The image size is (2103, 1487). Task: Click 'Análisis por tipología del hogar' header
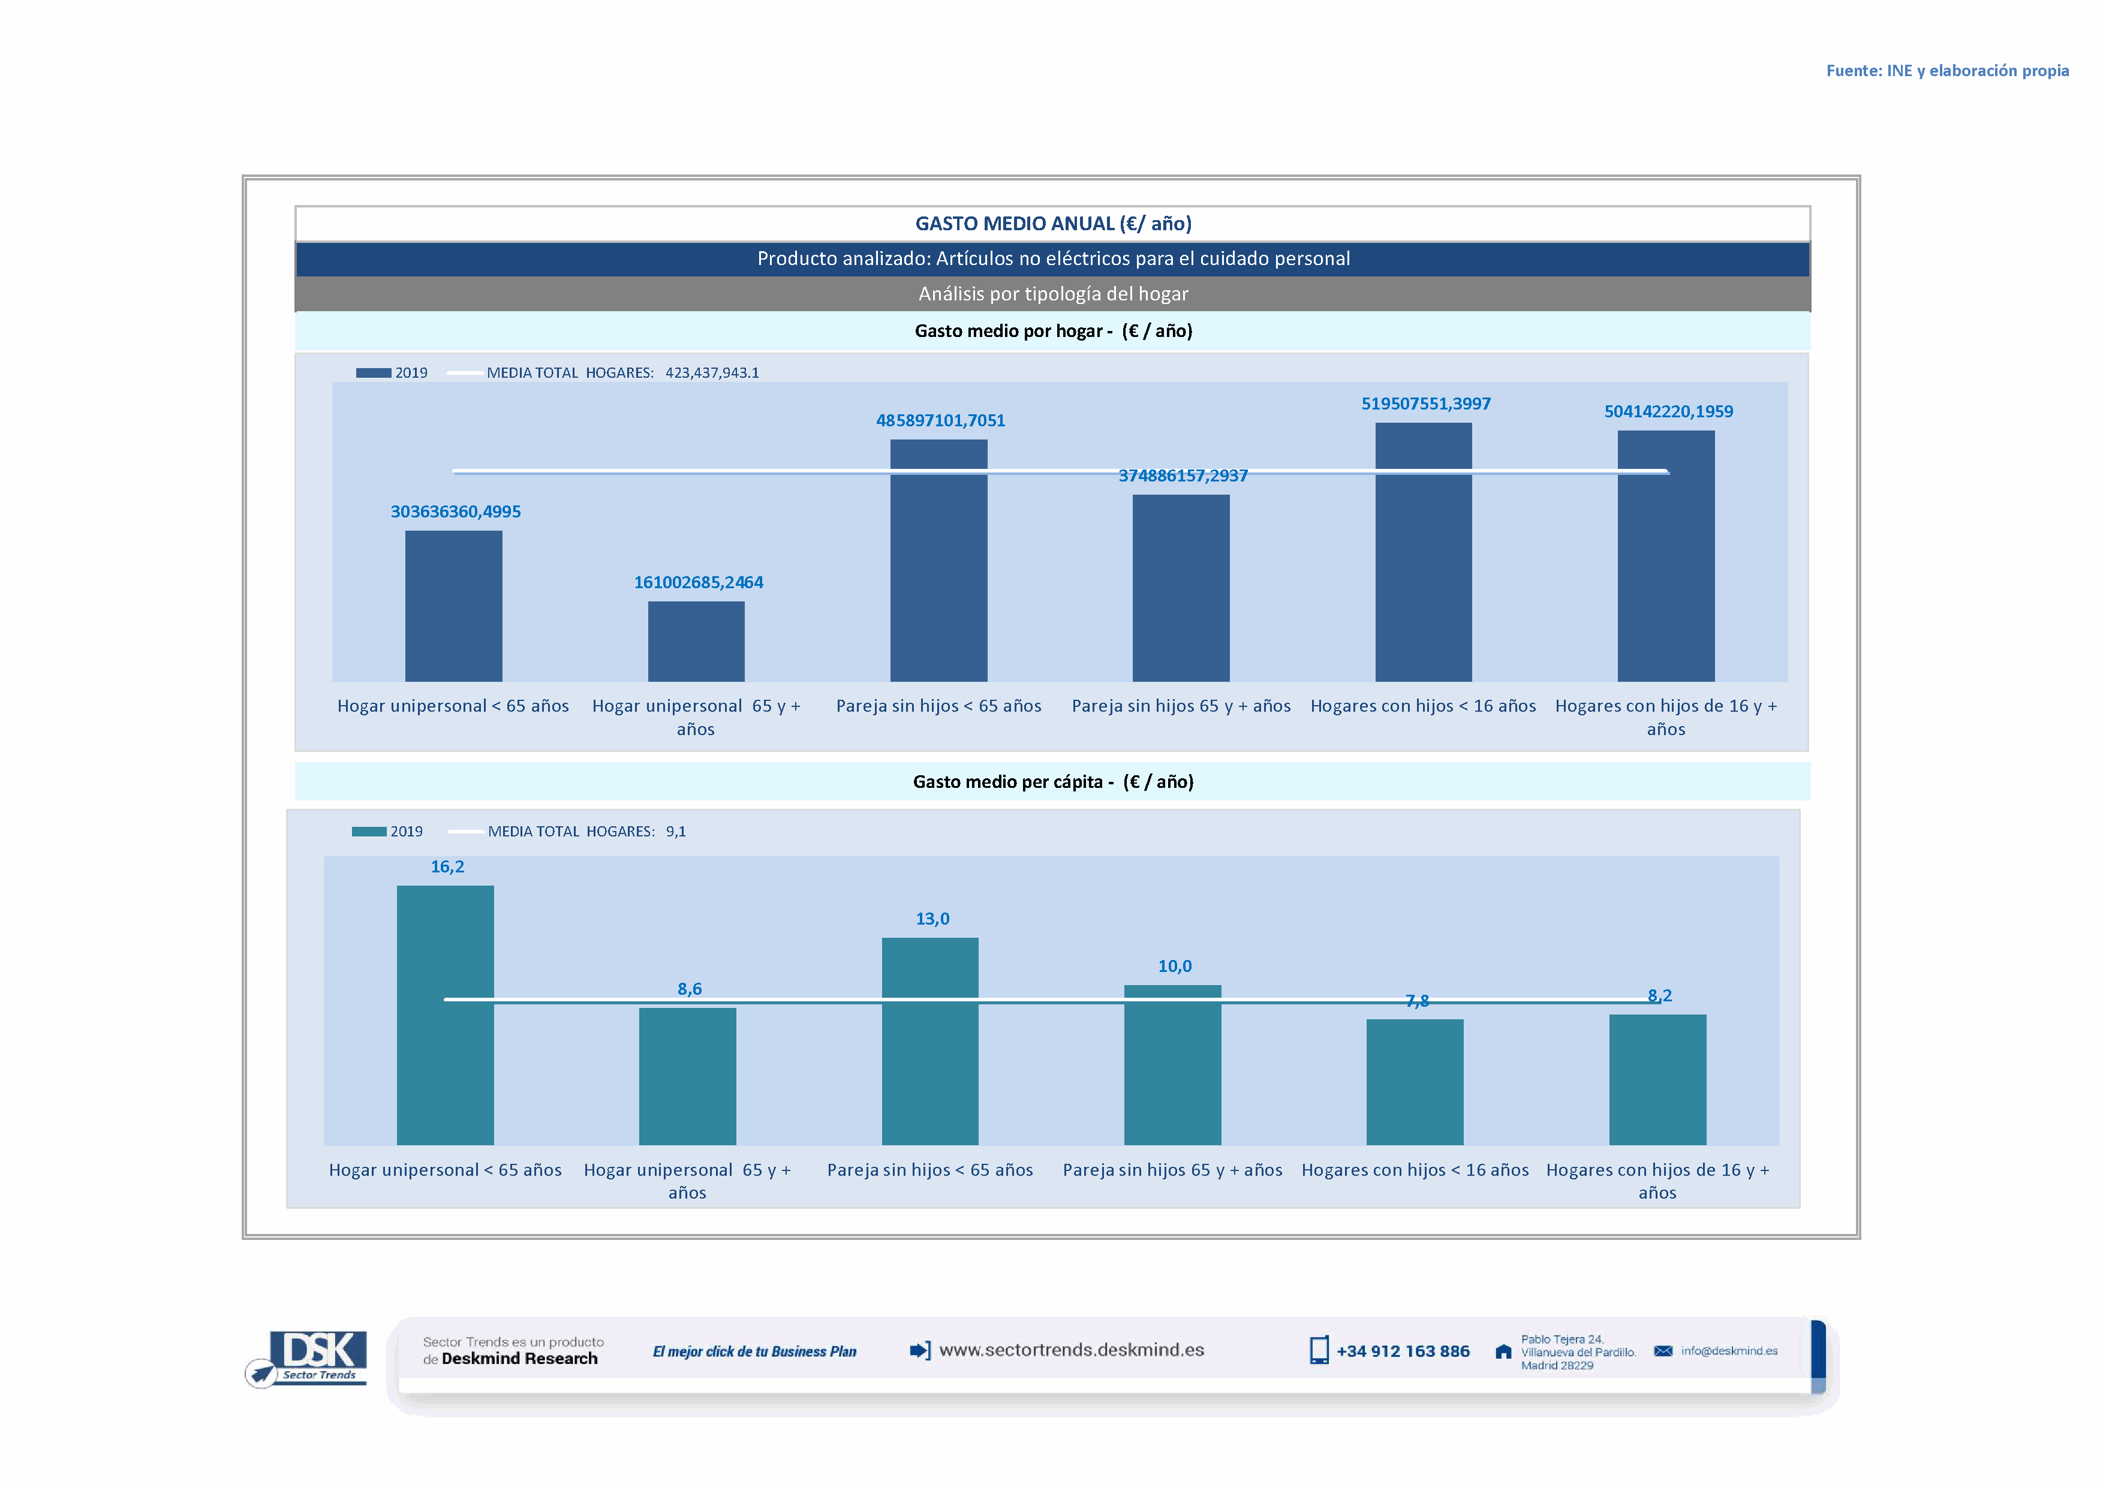click(x=1052, y=294)
